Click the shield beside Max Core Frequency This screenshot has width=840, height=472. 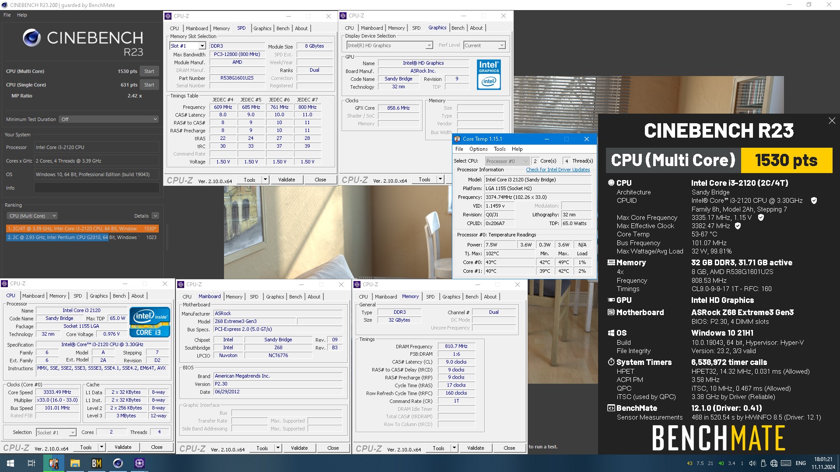pos(761,217)
